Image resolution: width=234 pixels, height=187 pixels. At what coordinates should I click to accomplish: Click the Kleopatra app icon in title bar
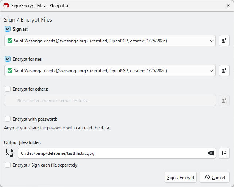pyautogui.click(x=6, y=6)
